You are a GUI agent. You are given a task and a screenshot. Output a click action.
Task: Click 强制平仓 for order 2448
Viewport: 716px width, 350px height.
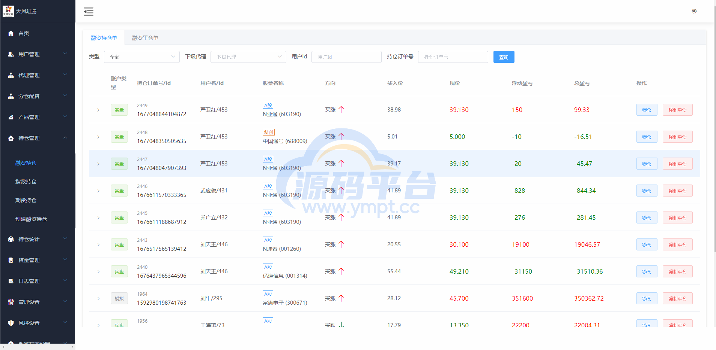coord(677,137)
